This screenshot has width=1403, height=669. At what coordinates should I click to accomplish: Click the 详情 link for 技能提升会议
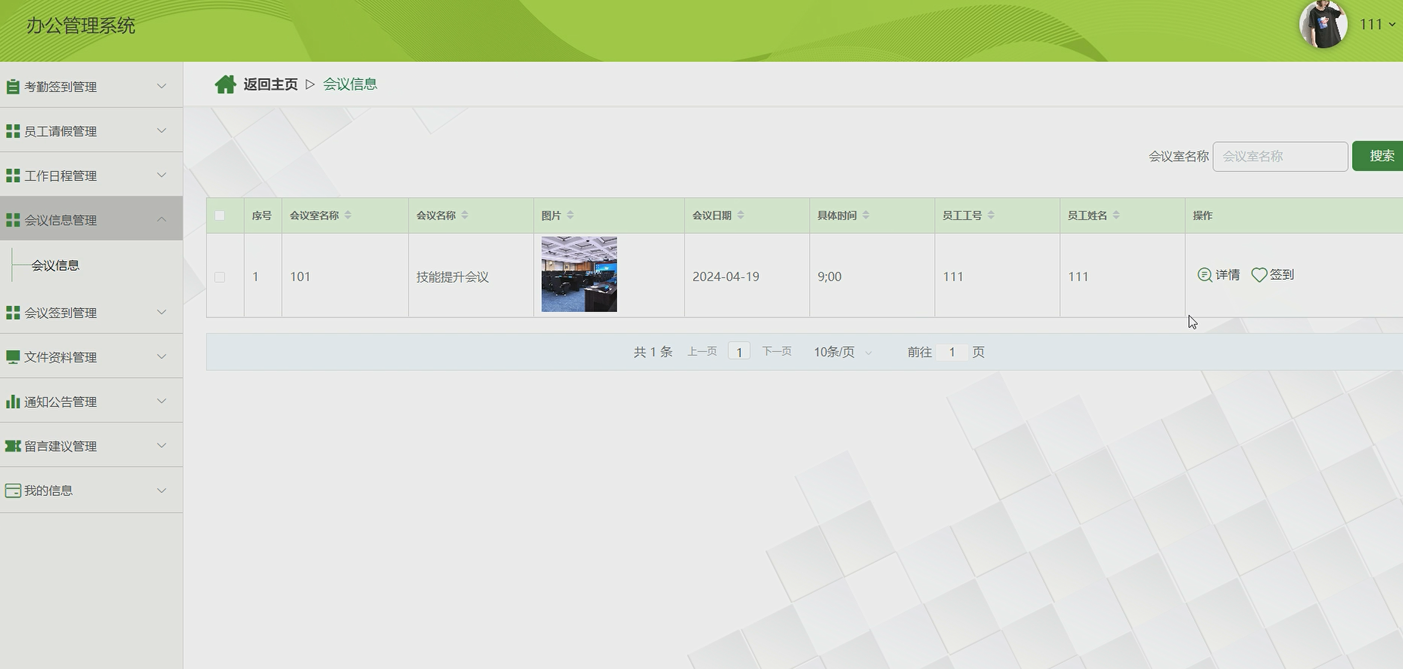[x=1219, y=275]
